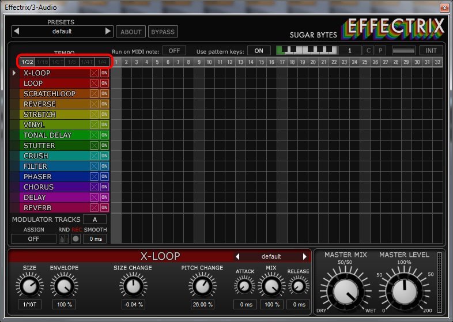This screenshot has width=453, height=322.
Task: Open the modulator ASSIGN OFF dropdown
Action: tap(33, 239)
